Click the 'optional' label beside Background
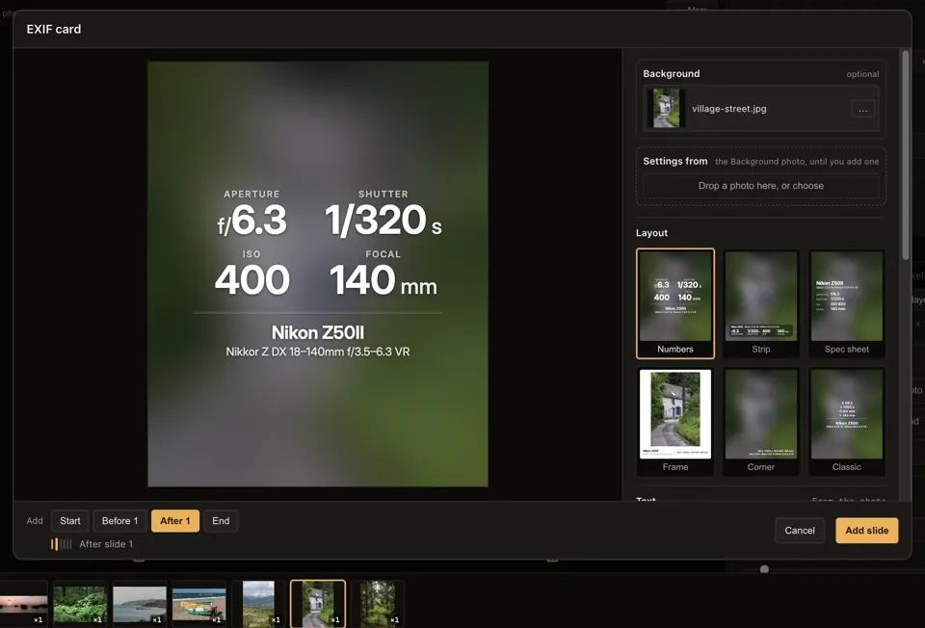The width and height of the screenshot is (925, 628). [862, 74]
